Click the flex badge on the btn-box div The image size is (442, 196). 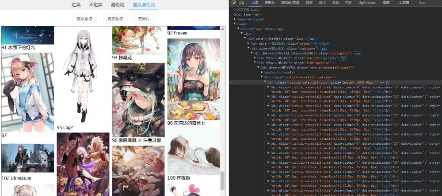tap(343, 58)
